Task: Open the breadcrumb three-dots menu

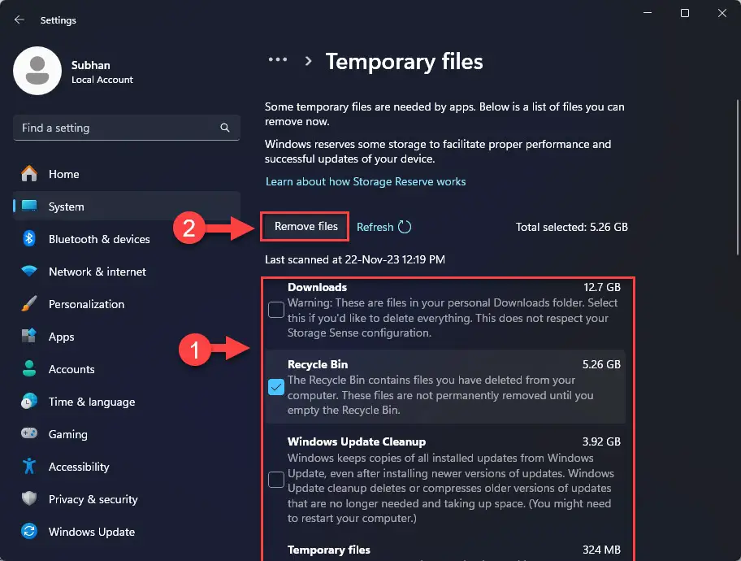Action: [278, 59]
